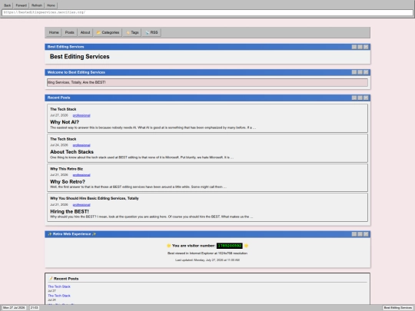Click 'professional' link in Why Not AI? post
This screenshot has width=415, height=311.
pos(81,115)
